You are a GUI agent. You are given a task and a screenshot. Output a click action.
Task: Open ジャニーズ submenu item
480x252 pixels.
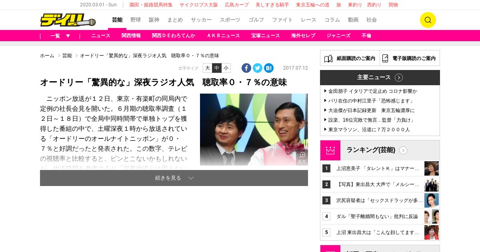(x=338, y=36)
